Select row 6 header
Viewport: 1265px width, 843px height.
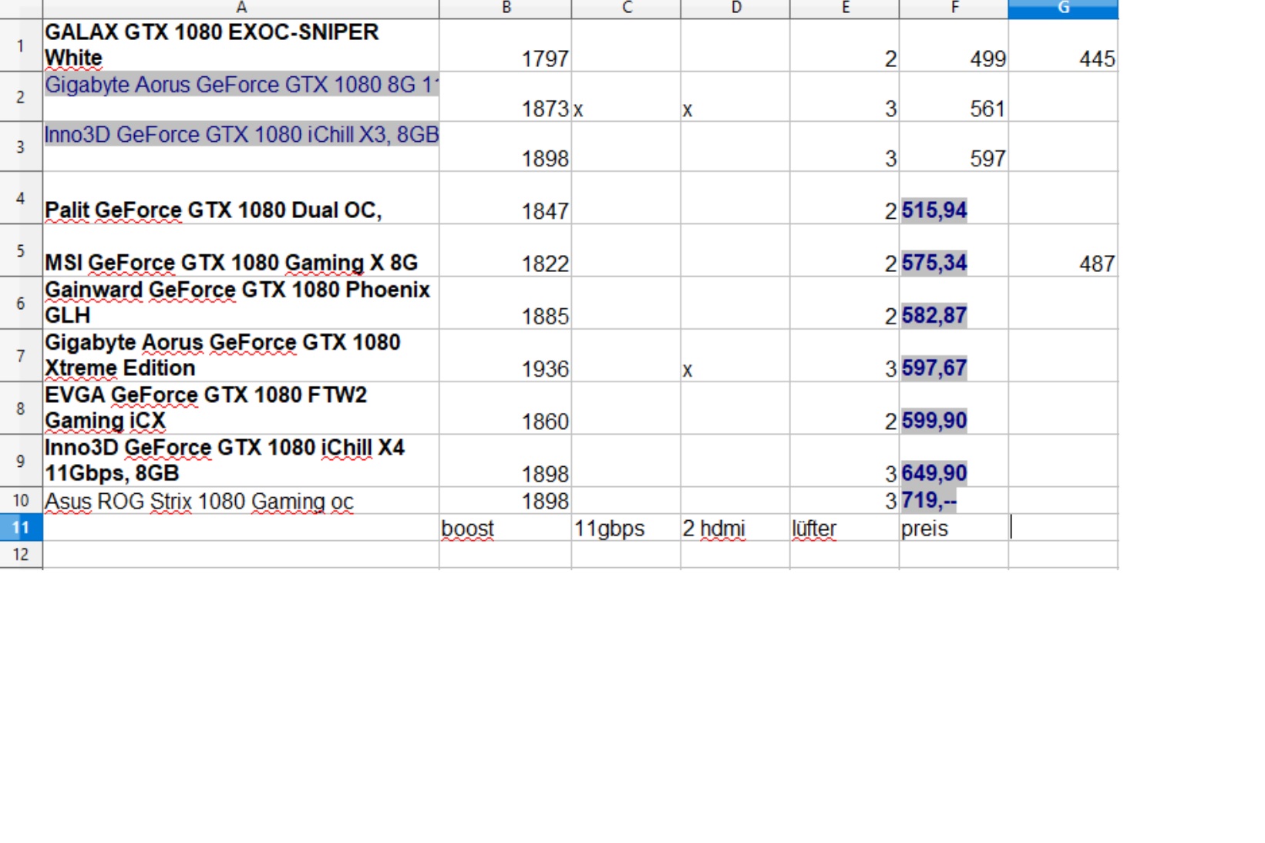pos(21,303)
